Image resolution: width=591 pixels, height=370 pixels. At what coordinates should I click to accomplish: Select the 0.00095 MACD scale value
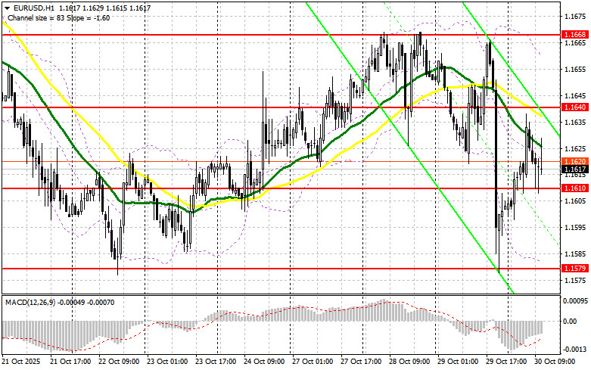tap(576, 301)
